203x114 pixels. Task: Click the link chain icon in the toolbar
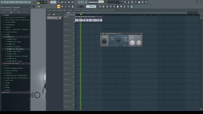(x=69, y=6)
